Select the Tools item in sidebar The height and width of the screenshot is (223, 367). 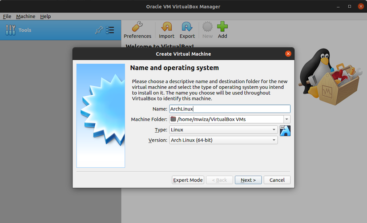[x=60, y=30]
